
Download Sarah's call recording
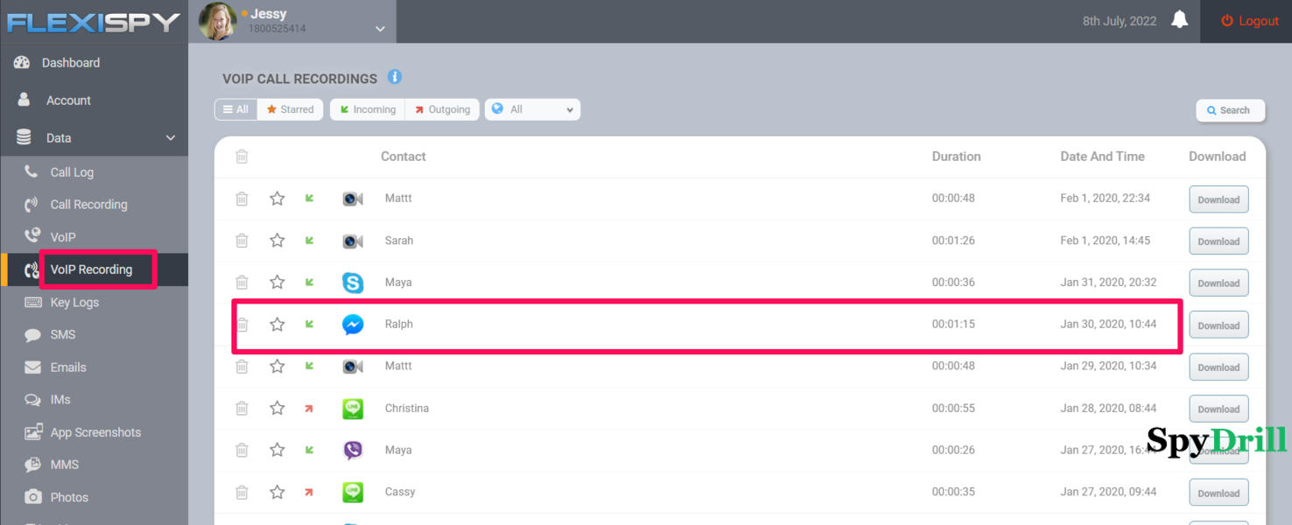click(1218, 241)
